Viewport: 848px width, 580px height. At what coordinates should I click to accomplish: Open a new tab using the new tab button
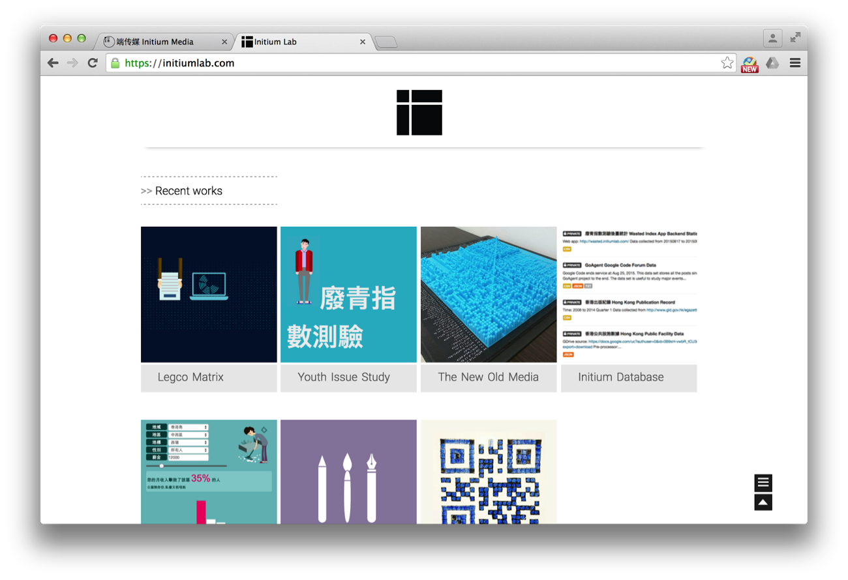point(386,42)
